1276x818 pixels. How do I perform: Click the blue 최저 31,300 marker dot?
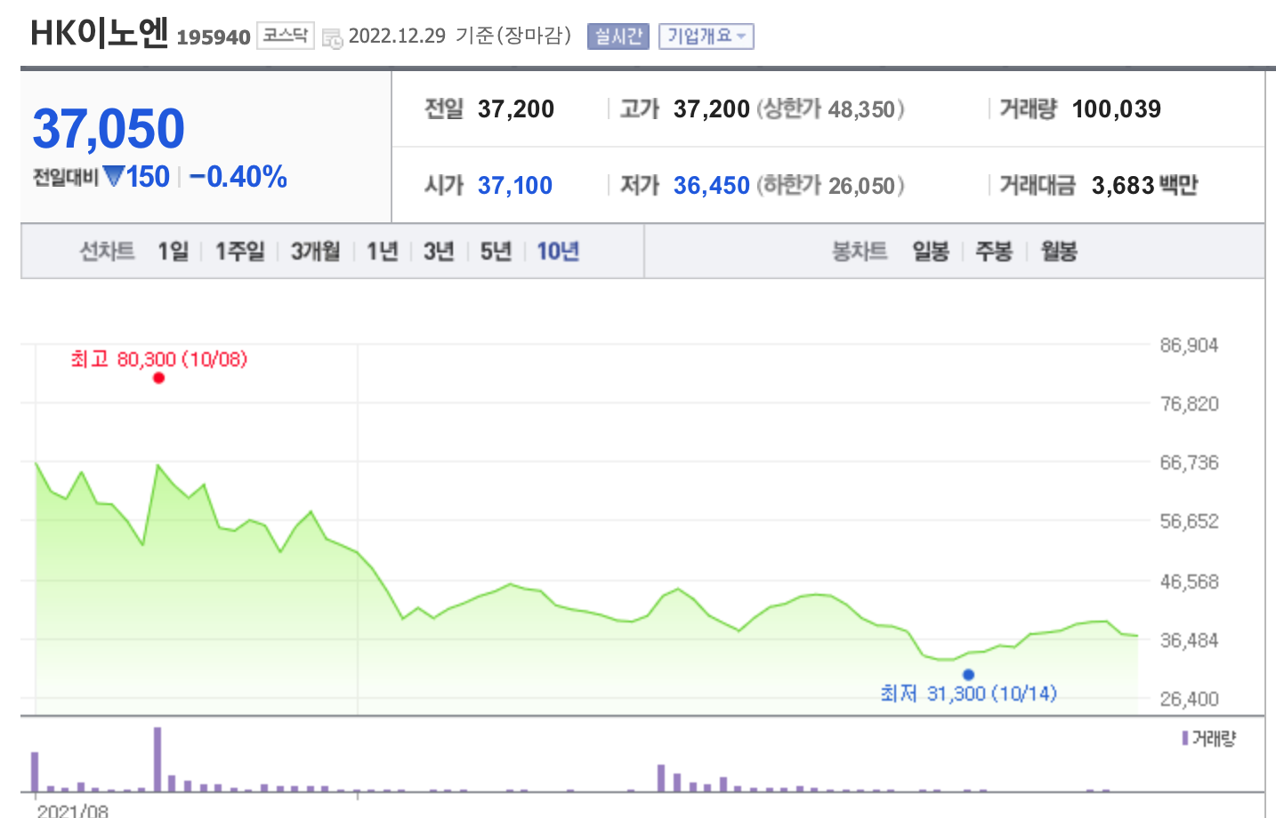click(x=969, y=675)
